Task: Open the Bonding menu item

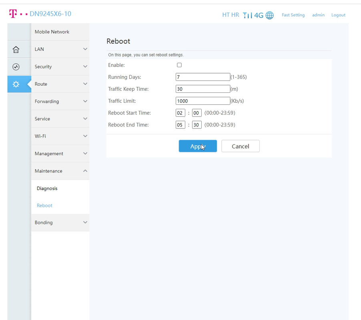Action: tap(60, 222)
